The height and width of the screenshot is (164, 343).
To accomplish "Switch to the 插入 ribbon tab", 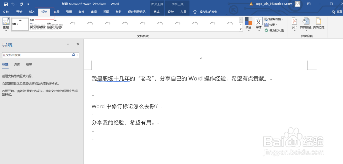I will [32, 12].
